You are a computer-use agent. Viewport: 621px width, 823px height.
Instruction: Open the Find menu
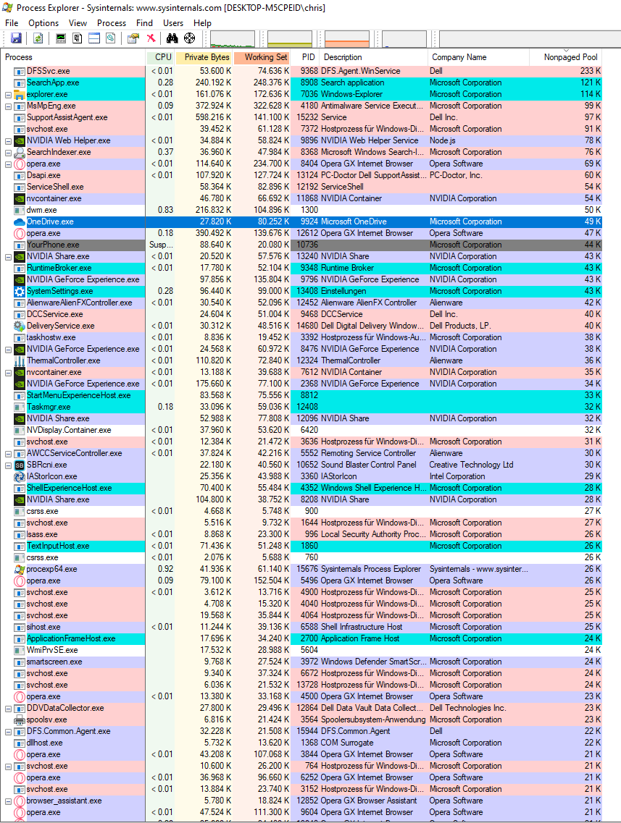click(144, 23)
